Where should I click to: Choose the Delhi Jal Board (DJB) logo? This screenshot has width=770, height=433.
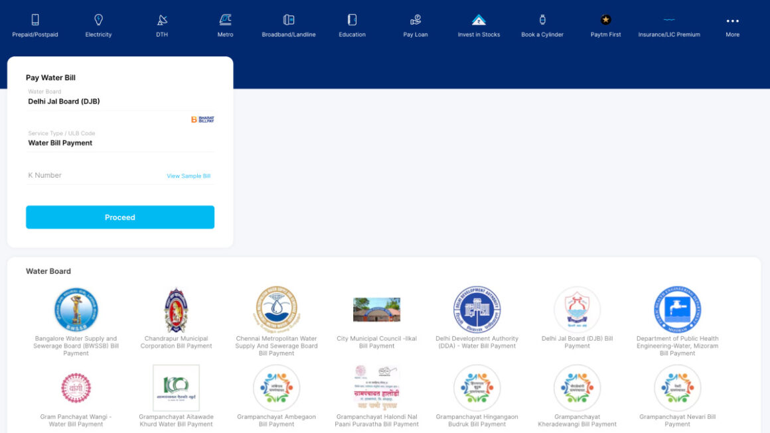pos(577,310)
